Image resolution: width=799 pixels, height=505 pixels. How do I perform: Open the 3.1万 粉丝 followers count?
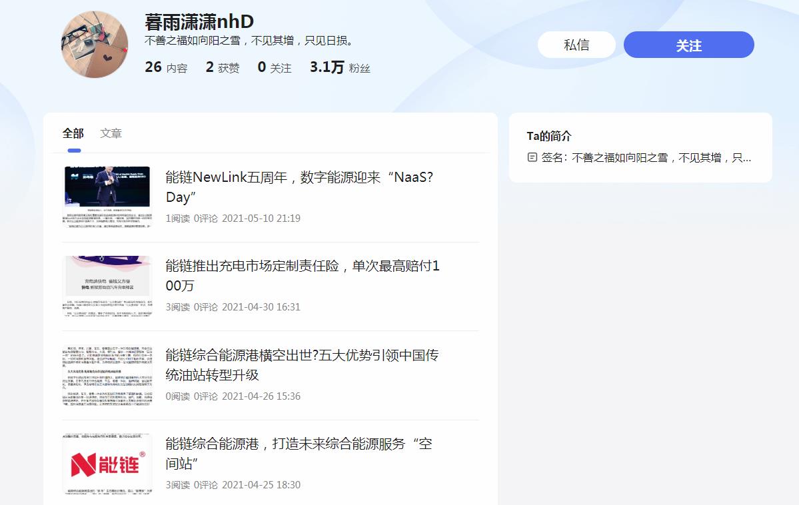tap(340, 67)
